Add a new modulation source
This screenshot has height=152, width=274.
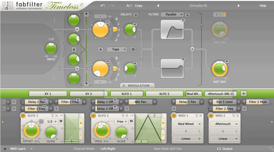tap(244, 94)
